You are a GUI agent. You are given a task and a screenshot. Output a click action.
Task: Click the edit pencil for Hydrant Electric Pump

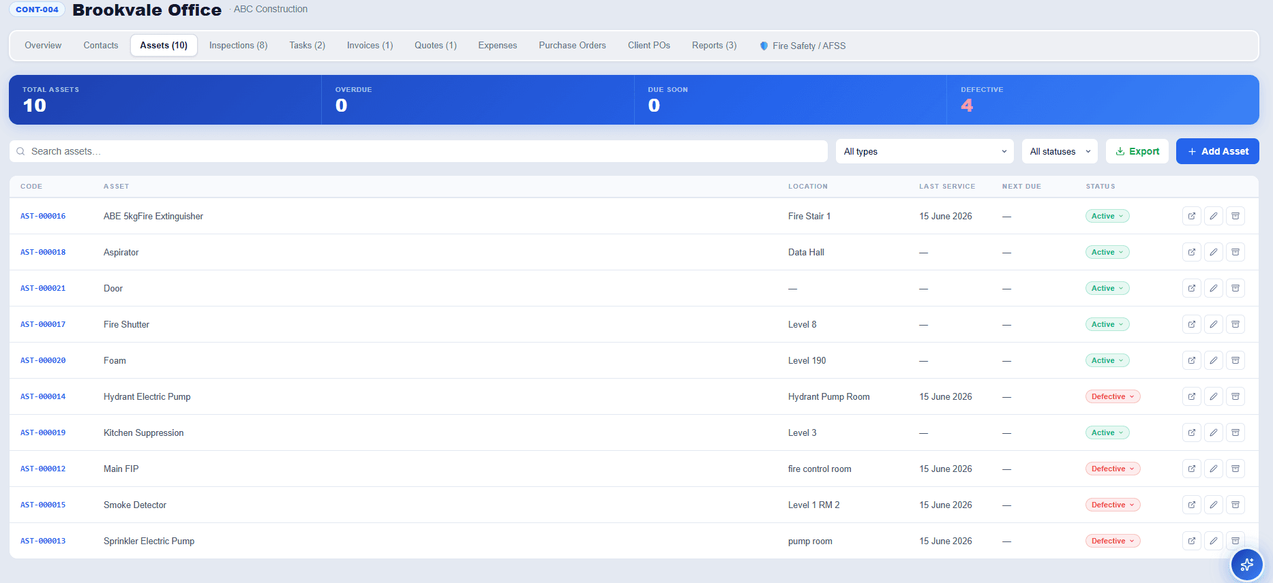(1214, 396)
